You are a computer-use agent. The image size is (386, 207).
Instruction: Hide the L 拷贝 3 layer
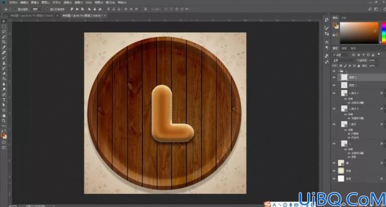(334, 93)
